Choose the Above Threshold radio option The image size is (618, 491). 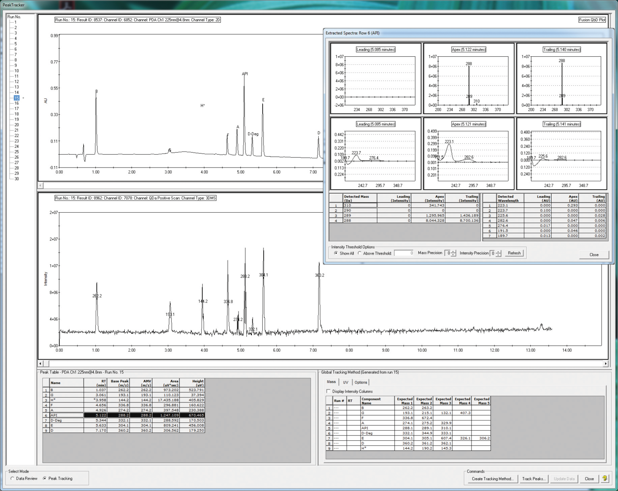[x=360, y=253]
